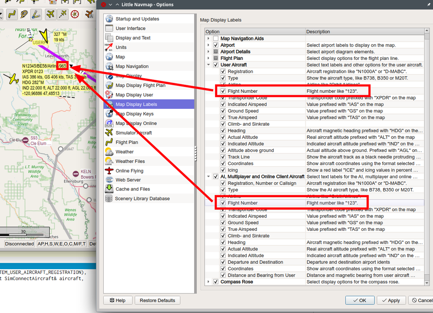Click the Map Display User icon

pyautogui.click(x=110, y=95)
